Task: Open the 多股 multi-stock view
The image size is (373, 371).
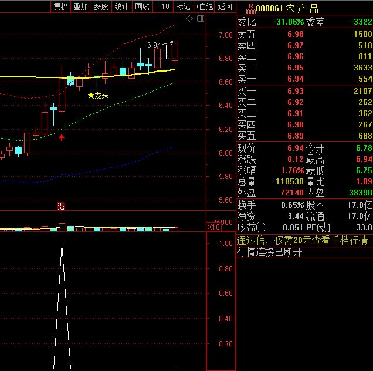Action: click(x=101, y=6)
